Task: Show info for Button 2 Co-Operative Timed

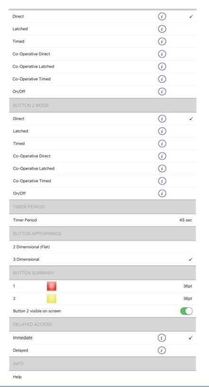Action: [x=162, y=181]
